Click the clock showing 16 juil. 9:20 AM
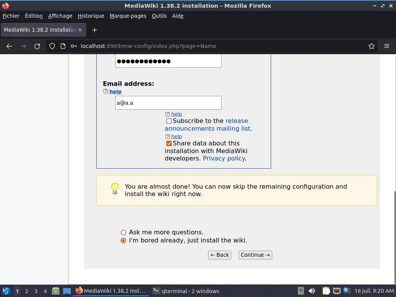 (374, 291)
